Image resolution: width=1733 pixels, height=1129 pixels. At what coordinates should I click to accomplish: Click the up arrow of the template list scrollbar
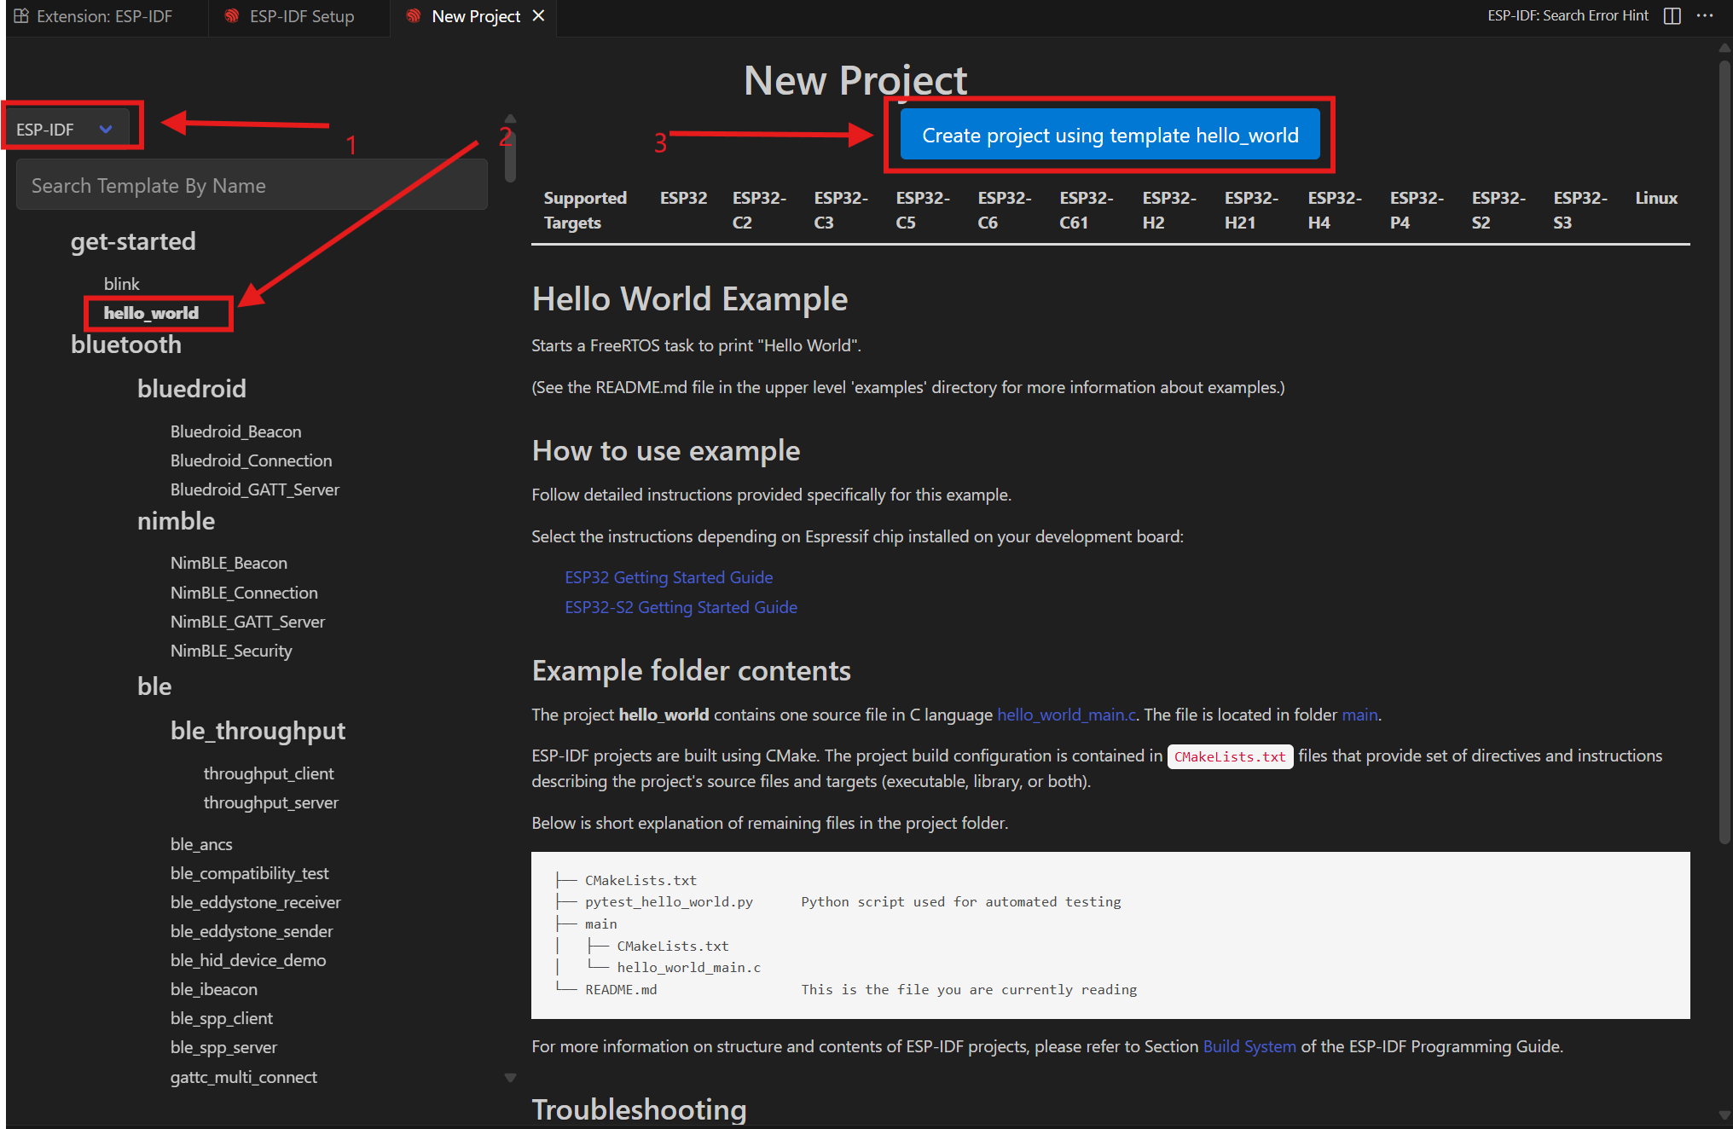coord(510,119)
